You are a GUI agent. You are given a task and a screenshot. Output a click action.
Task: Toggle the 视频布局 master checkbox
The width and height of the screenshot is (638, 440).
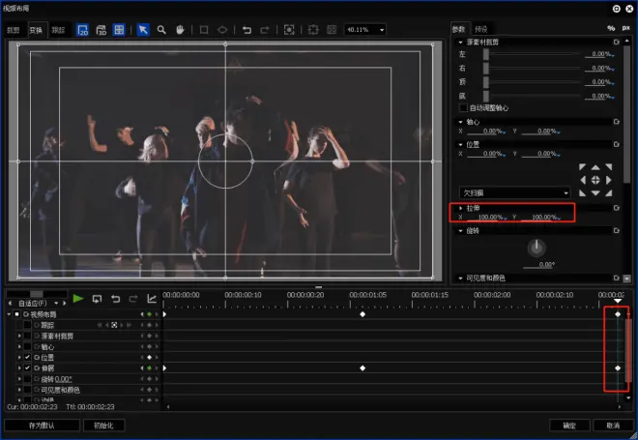tap(17, 314)
